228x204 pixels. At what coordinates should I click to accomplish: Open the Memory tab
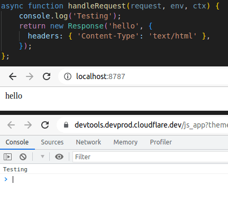[x=125, y=142]
